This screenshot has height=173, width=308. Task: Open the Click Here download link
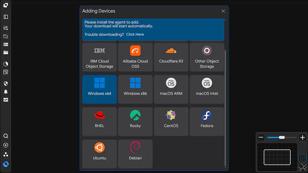point(135,34)
